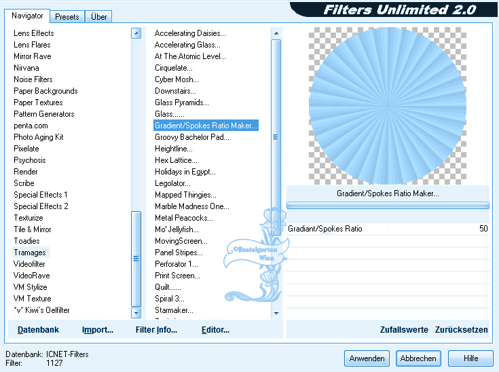Select Metal Peacocks... filter
This screenshot has height=372, width=499.
pyautogui.click(x=184, y=218)
